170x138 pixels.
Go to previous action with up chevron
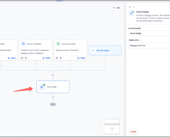[x=130, y=7]
